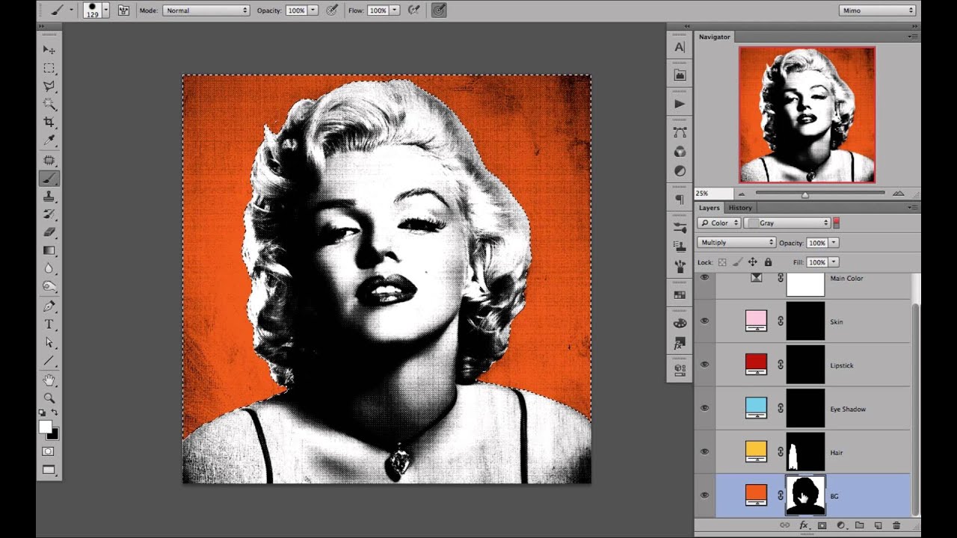Open the Mimo workspace dropdown
Screen dimensions: 957x538
click(877, 10)
